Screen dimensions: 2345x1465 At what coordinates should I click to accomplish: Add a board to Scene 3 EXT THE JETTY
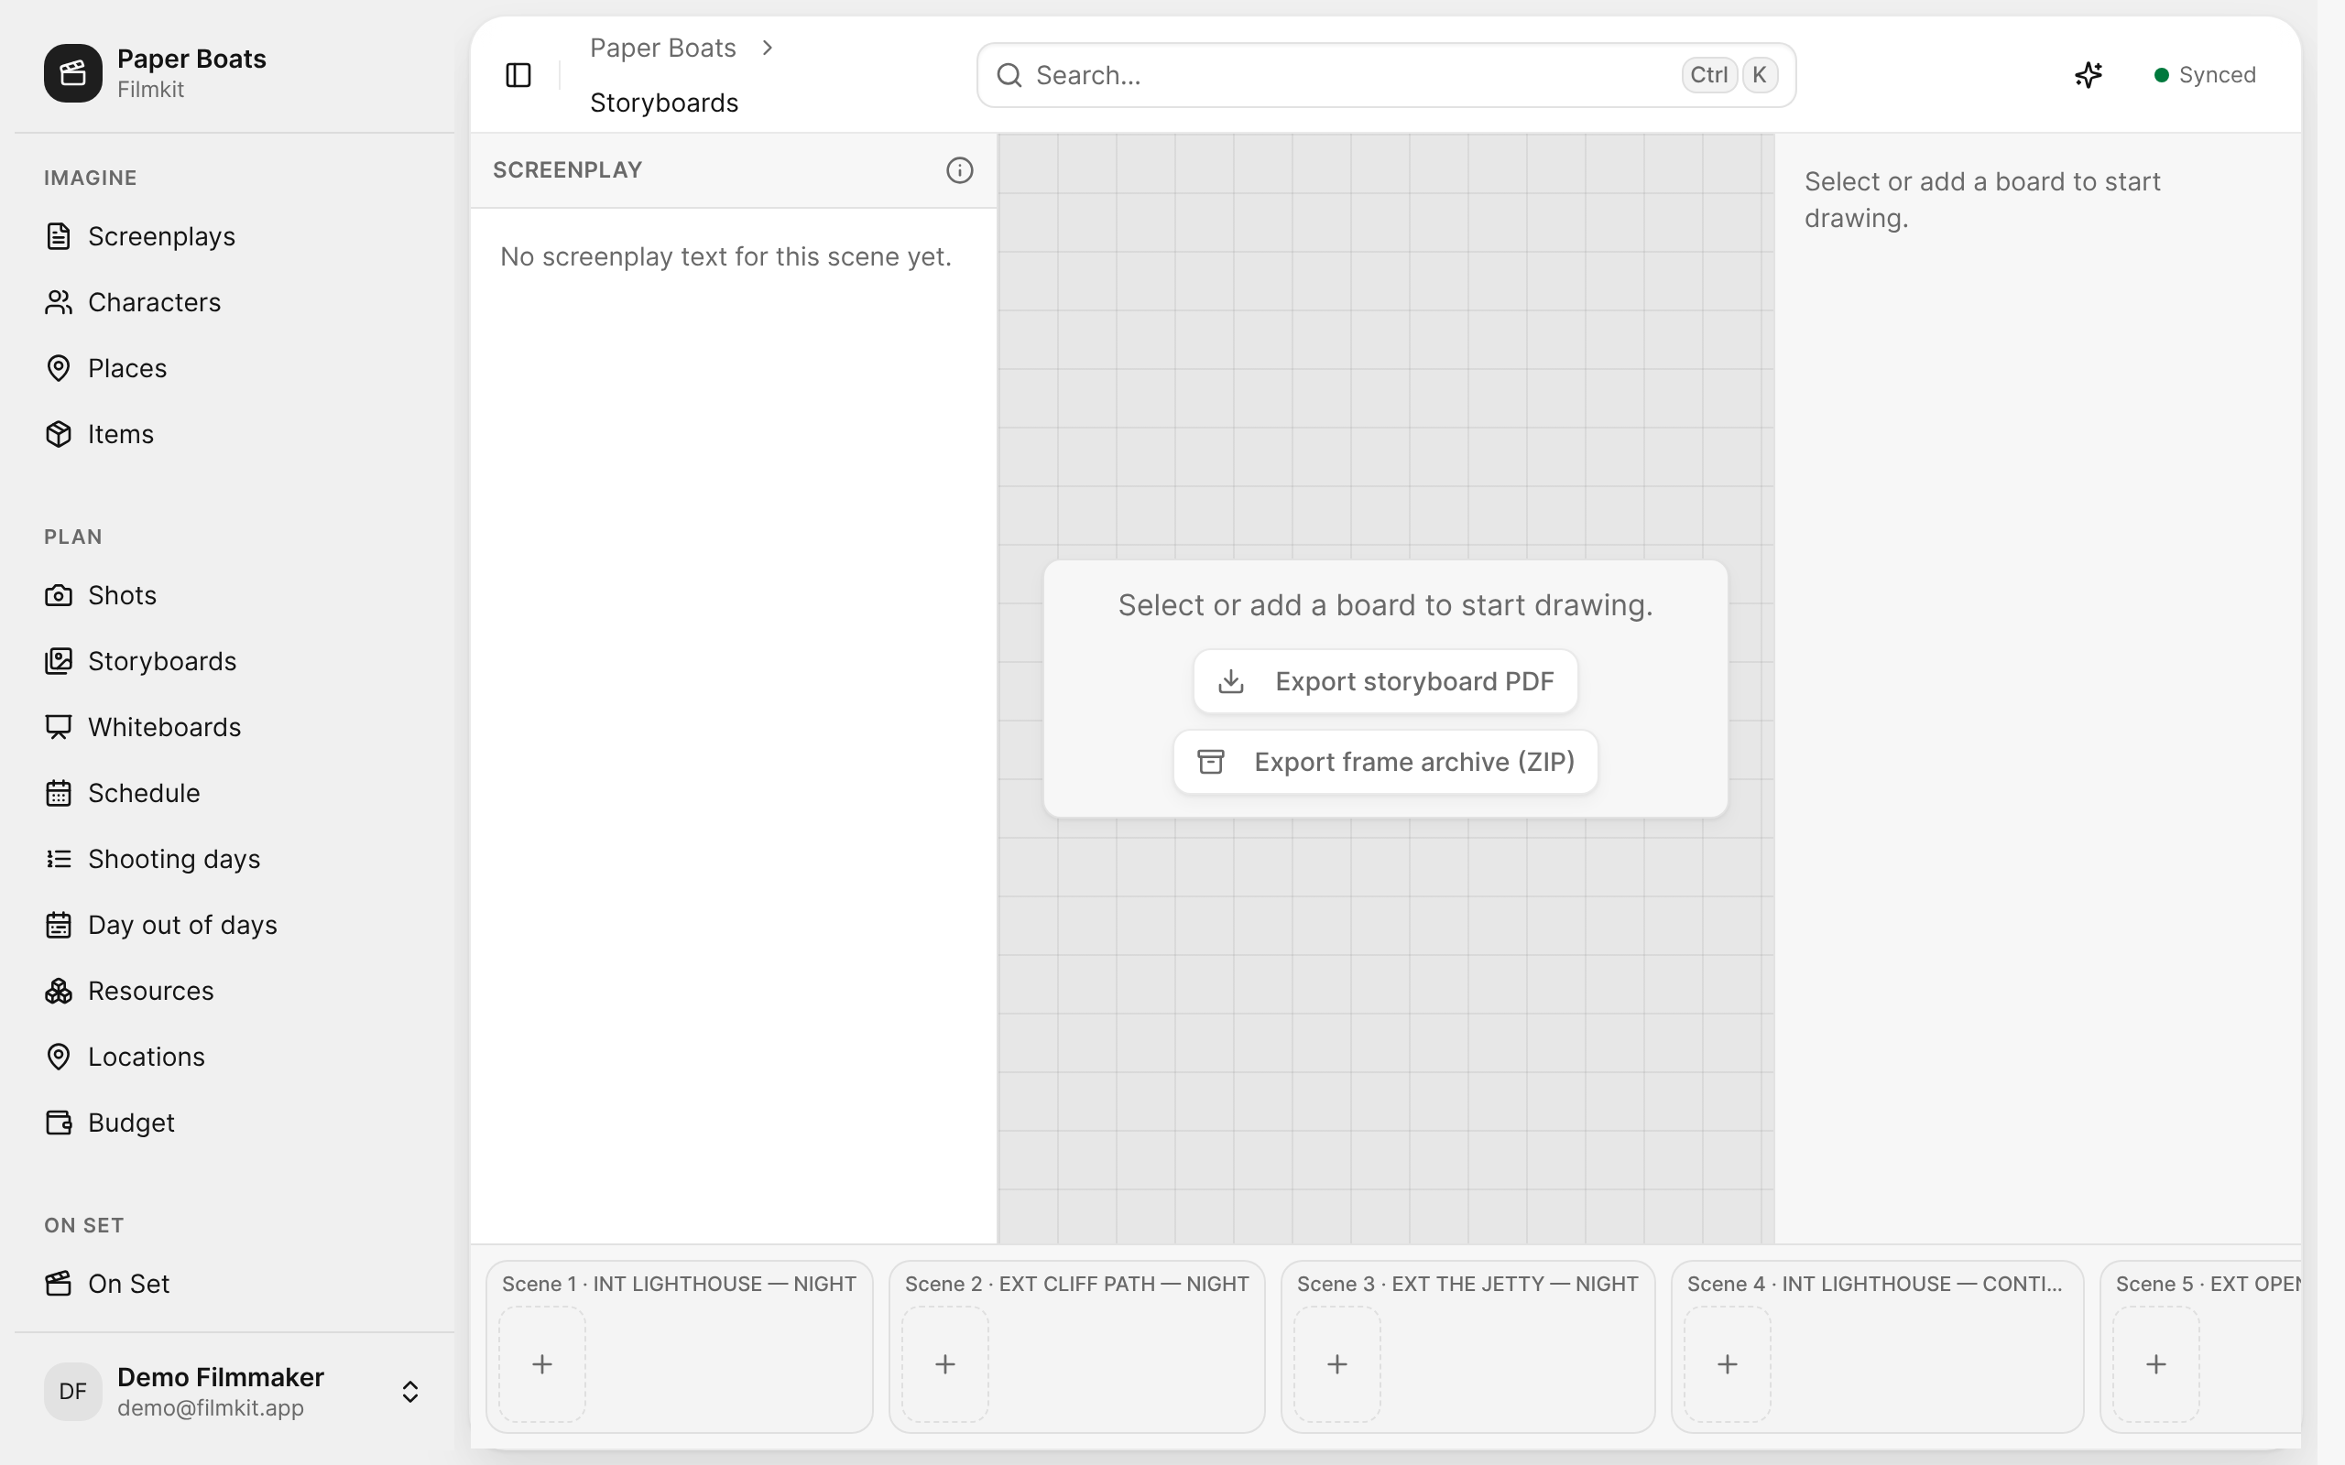point(1337,1364)
